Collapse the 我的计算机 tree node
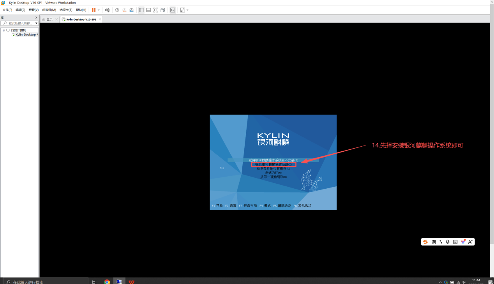This screenshot has width=494, height=284. (x=4, y=30)
